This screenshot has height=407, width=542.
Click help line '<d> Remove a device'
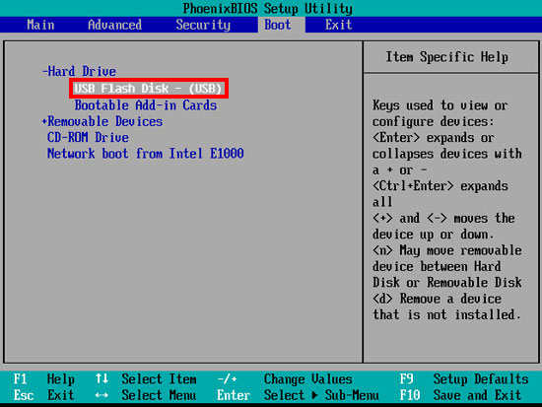(x=437, y=299)
